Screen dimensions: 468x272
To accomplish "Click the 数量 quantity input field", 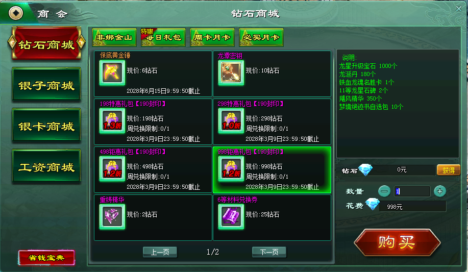I will pos(412,191).
